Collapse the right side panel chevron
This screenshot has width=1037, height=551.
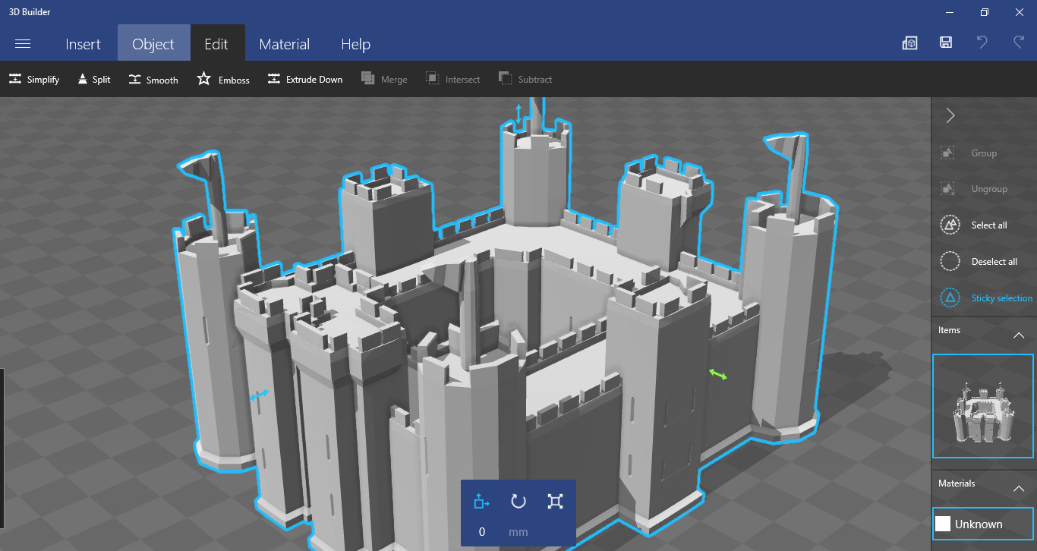(x=950, y=115)
